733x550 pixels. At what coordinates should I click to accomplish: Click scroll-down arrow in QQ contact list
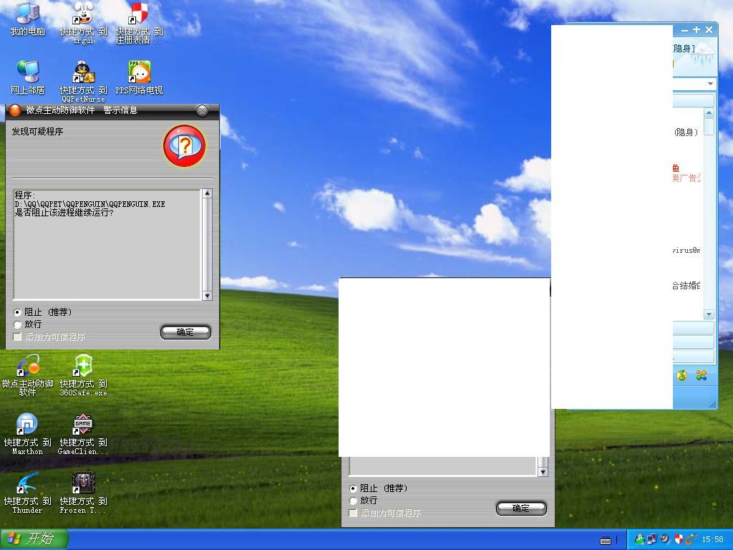[709, 314]
